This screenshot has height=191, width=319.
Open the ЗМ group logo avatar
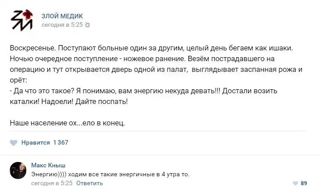coord(22,19)
